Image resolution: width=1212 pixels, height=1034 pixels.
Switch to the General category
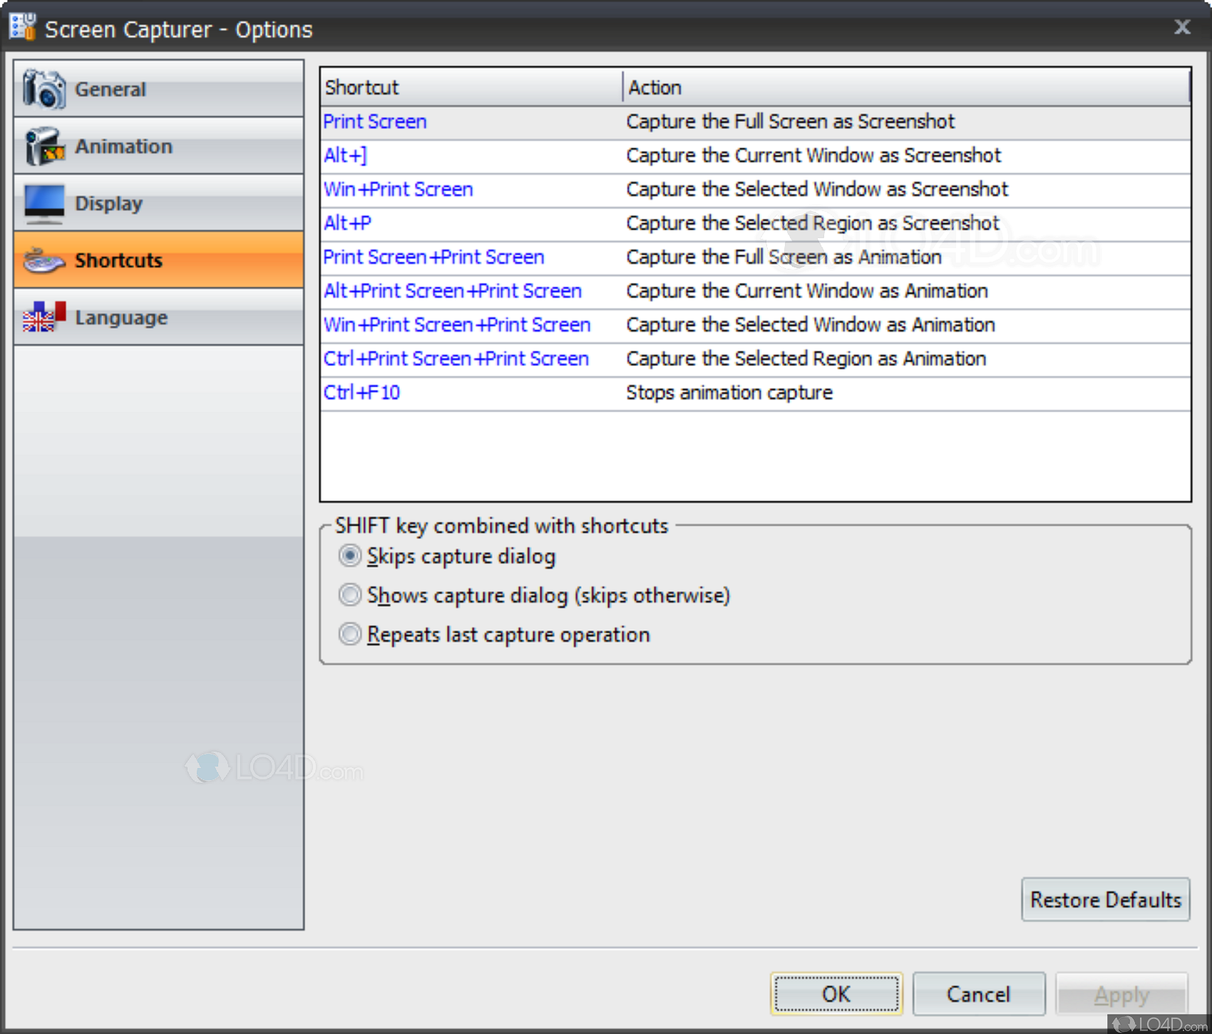pyautogui.click(x=111, y=89)
